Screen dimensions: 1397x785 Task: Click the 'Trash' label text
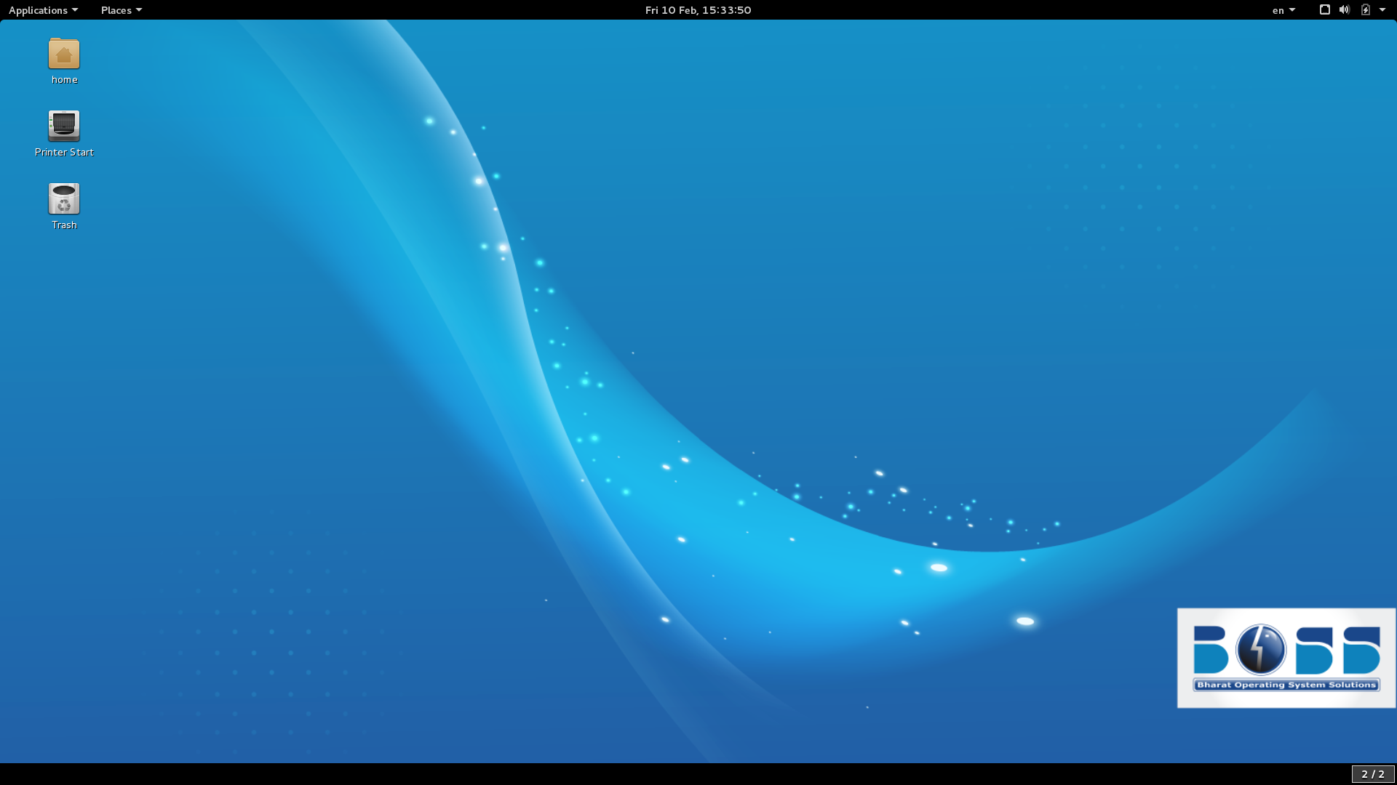(x=64, y=225)
